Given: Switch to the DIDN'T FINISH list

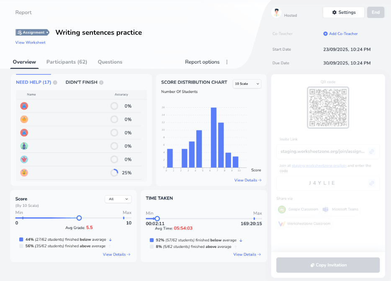Looking at the screenshot, I should (82, 82).
